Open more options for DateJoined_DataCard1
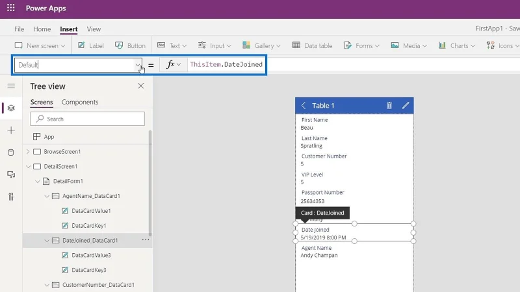The image size is (520, 292). (145, 240)
